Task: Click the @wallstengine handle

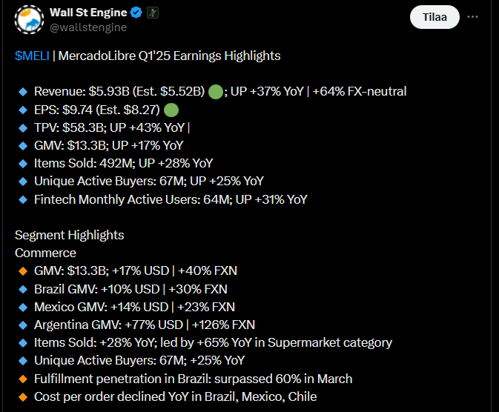Action: [88, 27]
